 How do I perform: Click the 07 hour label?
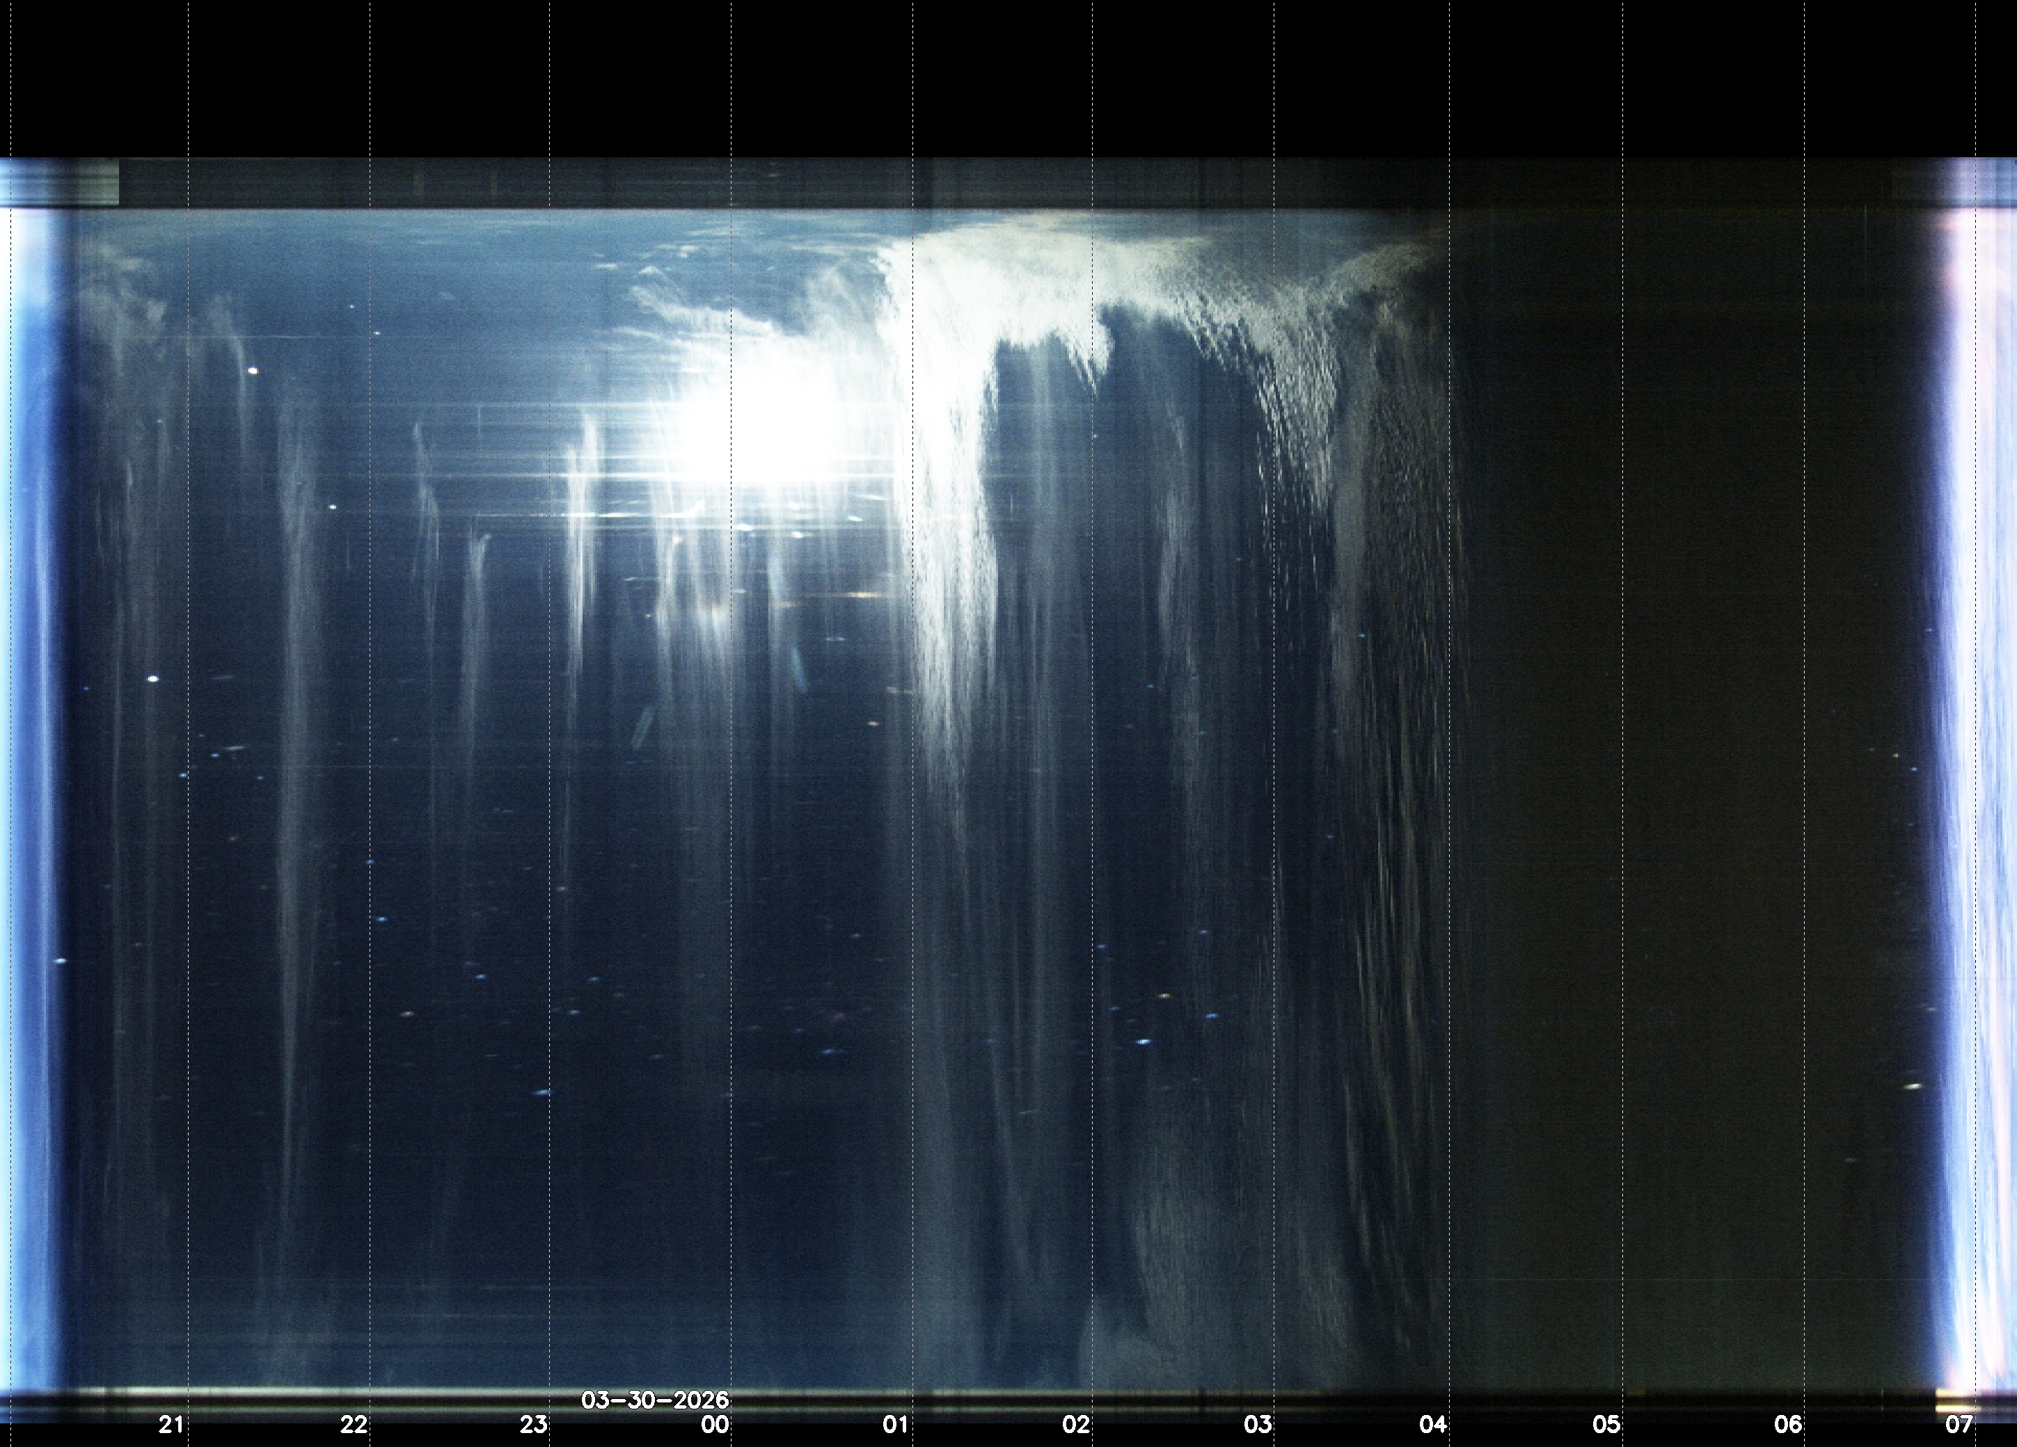(1959, 1425)
